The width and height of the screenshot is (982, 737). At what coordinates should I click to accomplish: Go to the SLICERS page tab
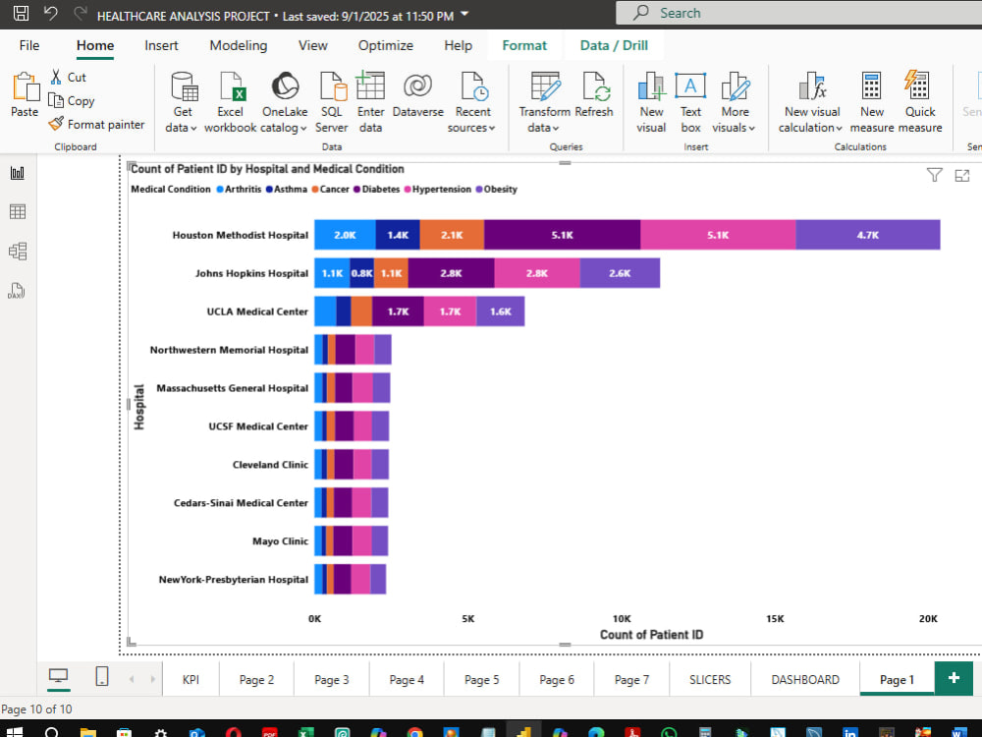(710, 679)
